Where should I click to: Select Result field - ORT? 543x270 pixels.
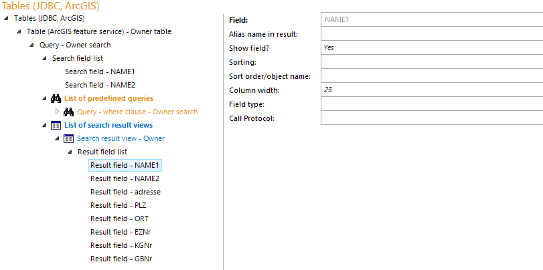tap(119, 219)
